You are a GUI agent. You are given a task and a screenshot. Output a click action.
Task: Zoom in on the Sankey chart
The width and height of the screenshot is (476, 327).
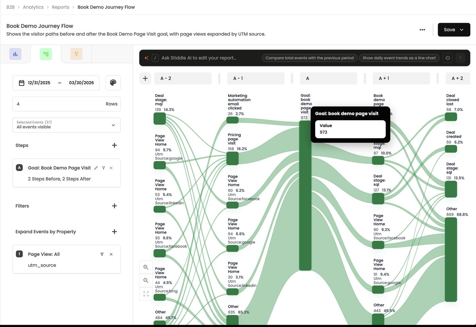tap(146, 267)
